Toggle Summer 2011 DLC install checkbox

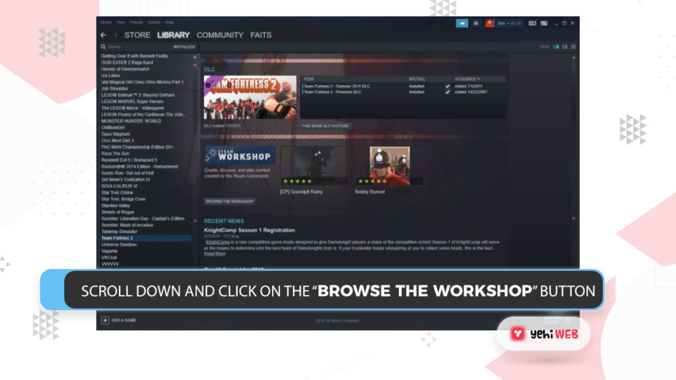448,86
